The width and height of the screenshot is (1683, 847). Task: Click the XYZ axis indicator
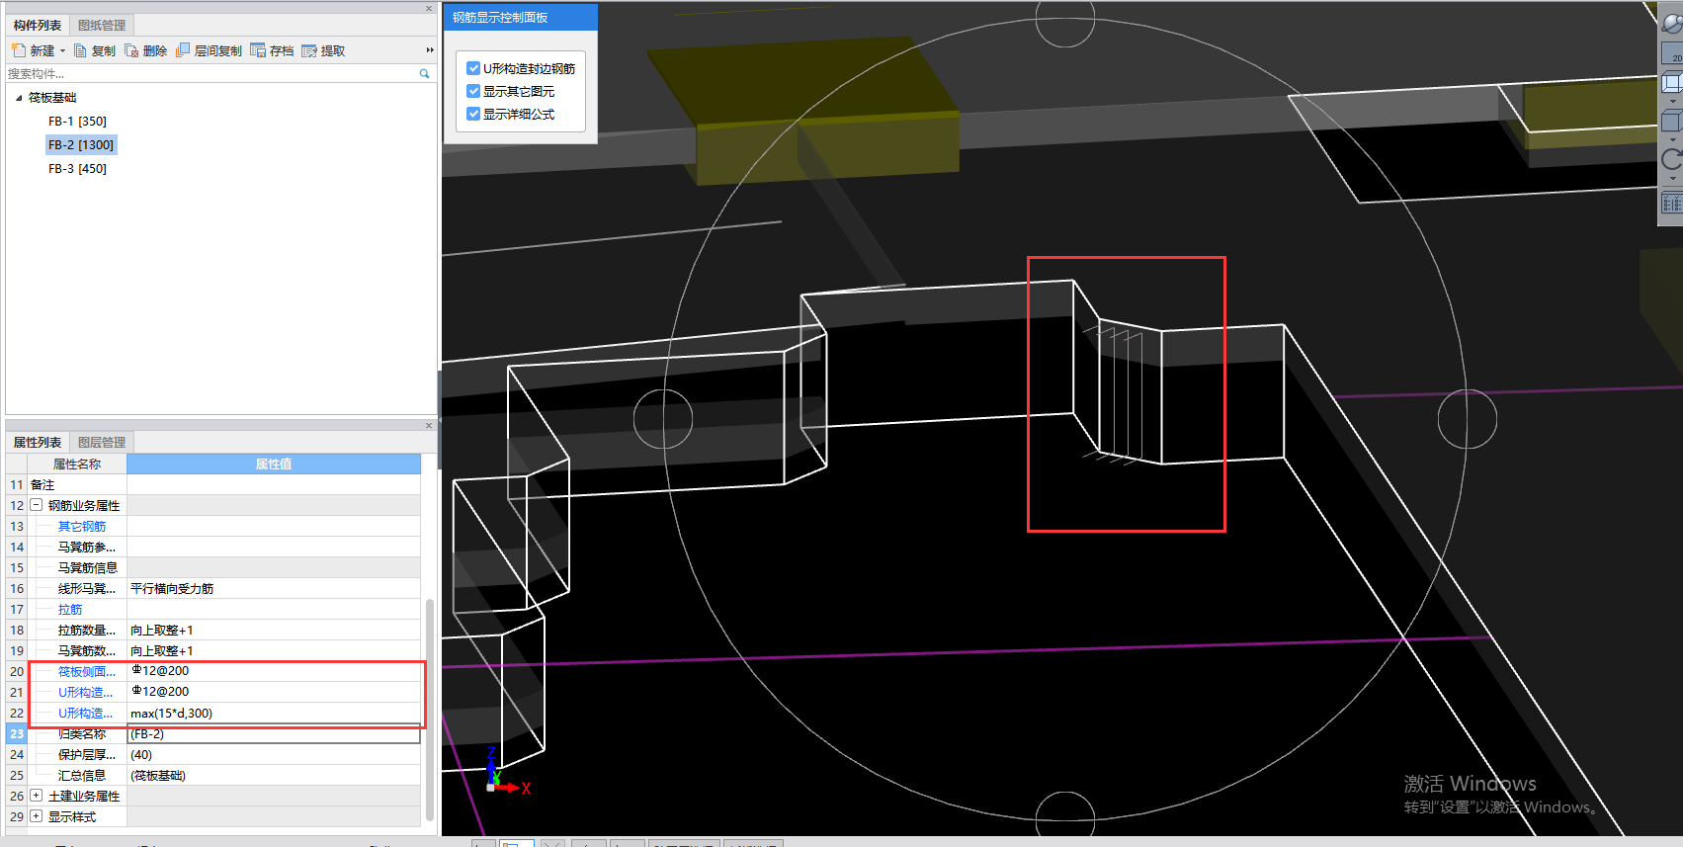(506, 772)
